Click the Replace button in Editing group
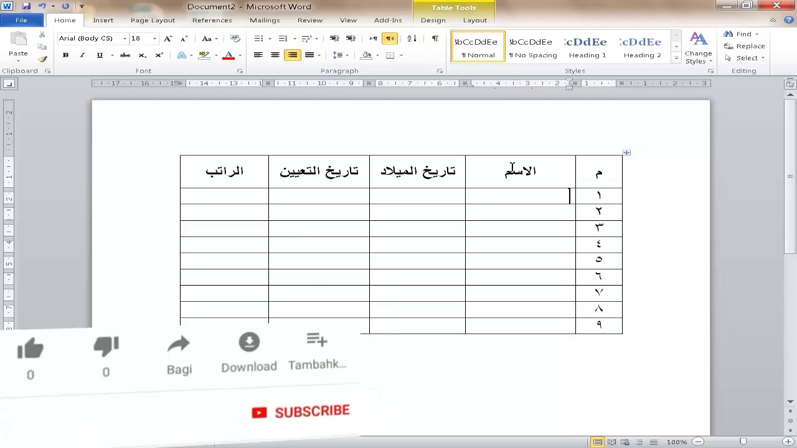This screenshot has height=448, width=797. (744, 46)
